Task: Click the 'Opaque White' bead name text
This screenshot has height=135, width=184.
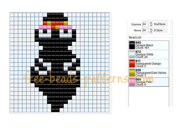Action: tap(144, 55)
